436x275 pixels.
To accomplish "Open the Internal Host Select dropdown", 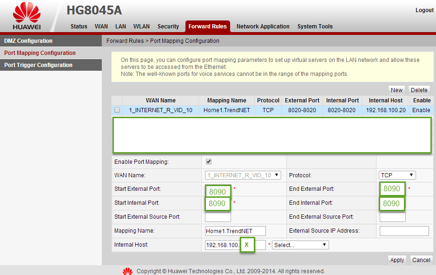I will 300,245.
